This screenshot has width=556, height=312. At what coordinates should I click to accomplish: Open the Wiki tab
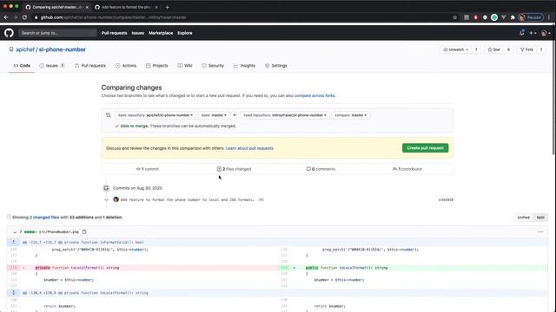(x=185, y=66)
